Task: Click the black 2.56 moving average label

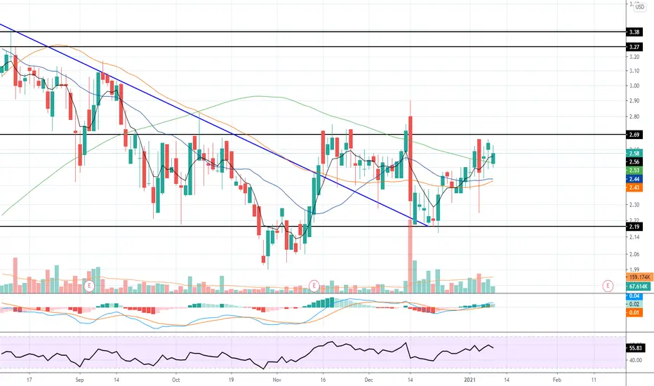Action: point(634,162)
